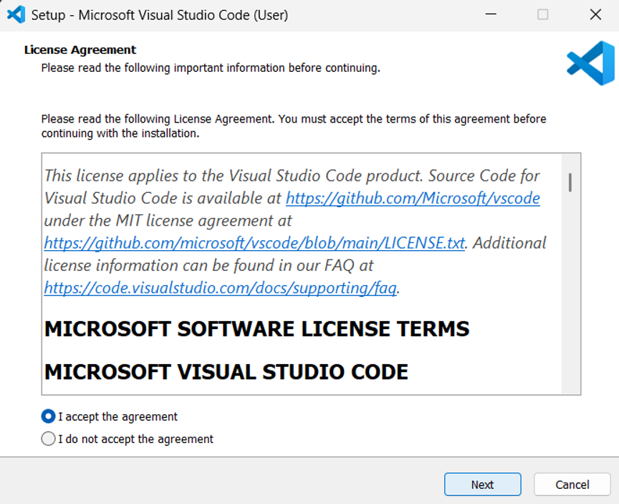Click the large Visual Studio Code logo
The width and height of the screenshot is (619, 504).
tap(590, 63)
